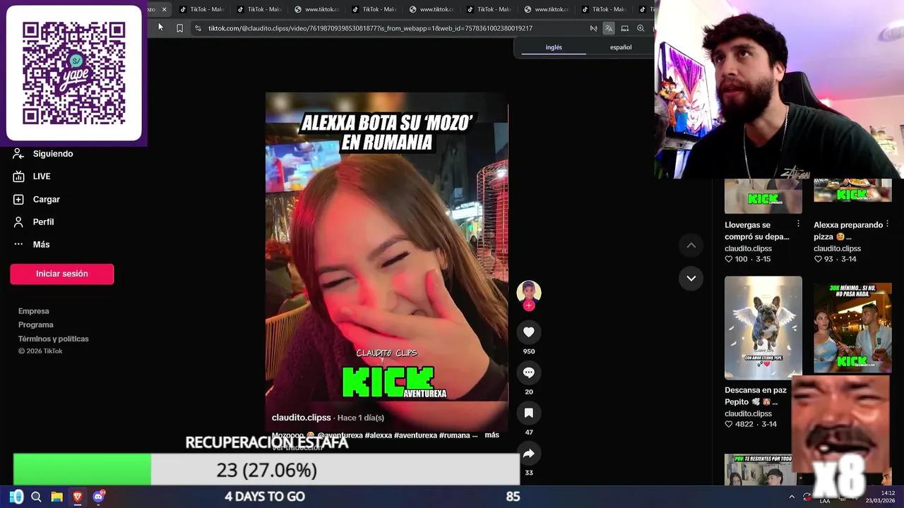Open site settings icon left of URL
This screenshot has width=904, height=508.
pyautogui.click(x=198, y=28)
